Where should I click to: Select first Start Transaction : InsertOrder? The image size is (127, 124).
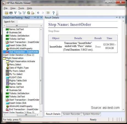click(x=23, y=42)
